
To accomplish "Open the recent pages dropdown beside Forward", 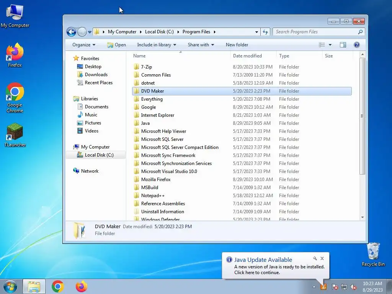I will 90,32.
